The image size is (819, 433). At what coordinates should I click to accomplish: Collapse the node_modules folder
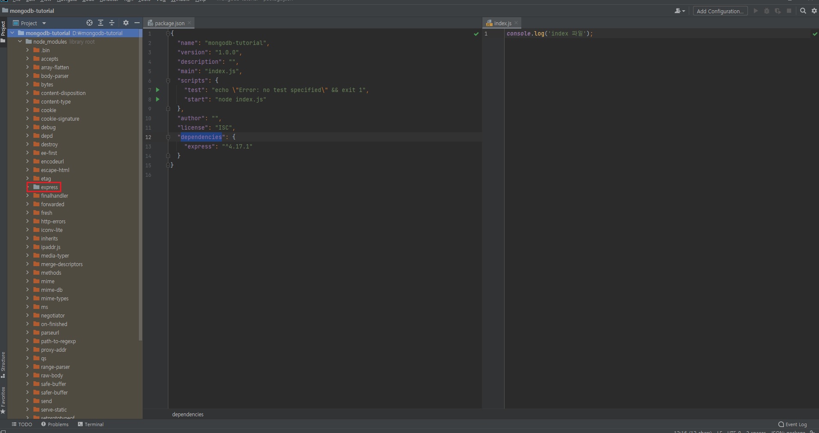(20, 42)
